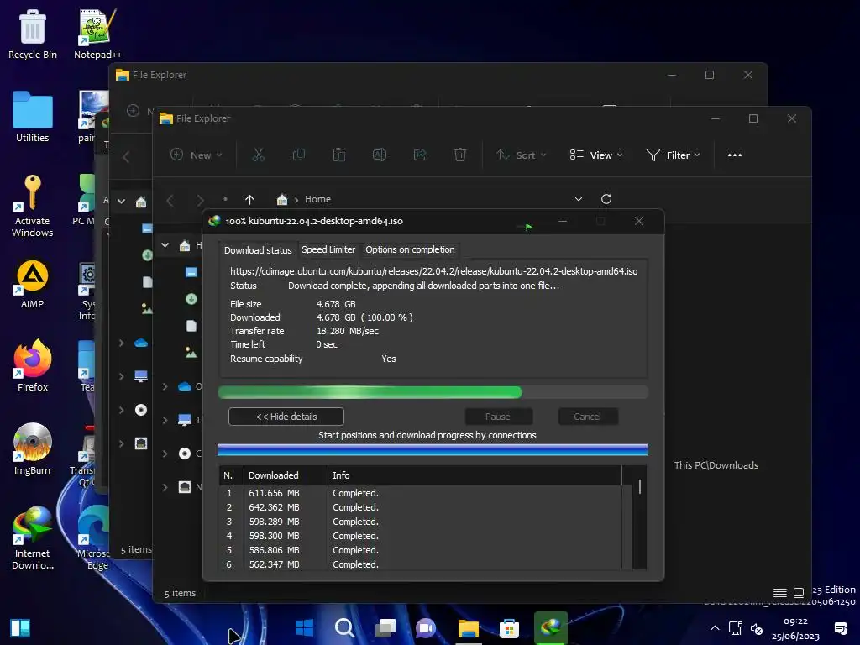Click the blue connections progress bar
Viewport: 860px width, 645px height.
pos(433,450)
